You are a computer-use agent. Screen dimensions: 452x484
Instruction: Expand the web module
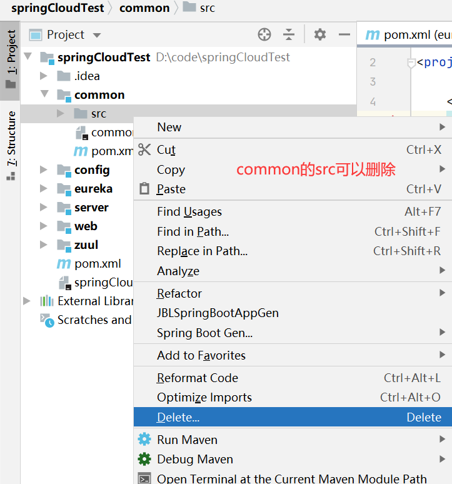coord(44,226)
